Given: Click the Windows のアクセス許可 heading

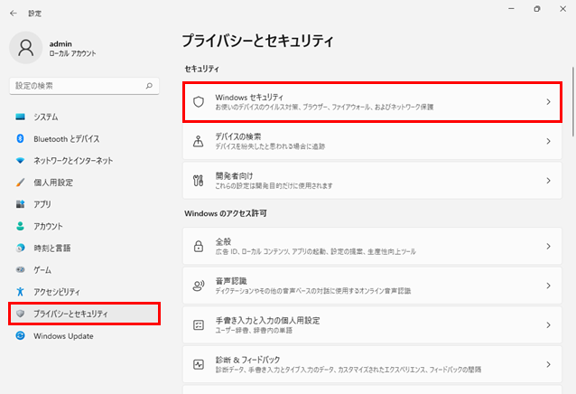Looking at the screenshot, I should point(226,213).
